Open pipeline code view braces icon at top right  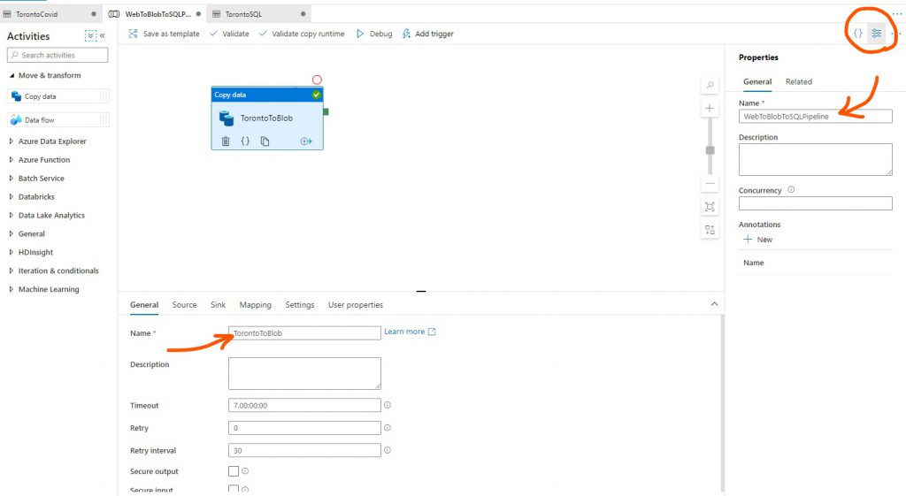click(x=857, y=34)
